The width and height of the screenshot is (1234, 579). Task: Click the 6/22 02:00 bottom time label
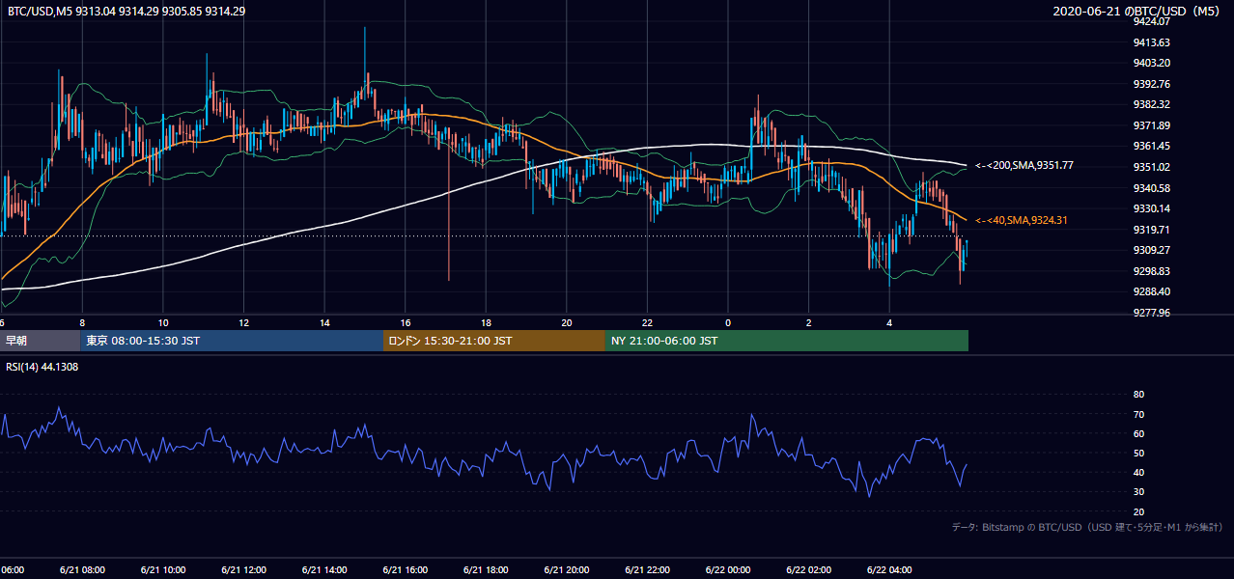(x=808, y=570)
